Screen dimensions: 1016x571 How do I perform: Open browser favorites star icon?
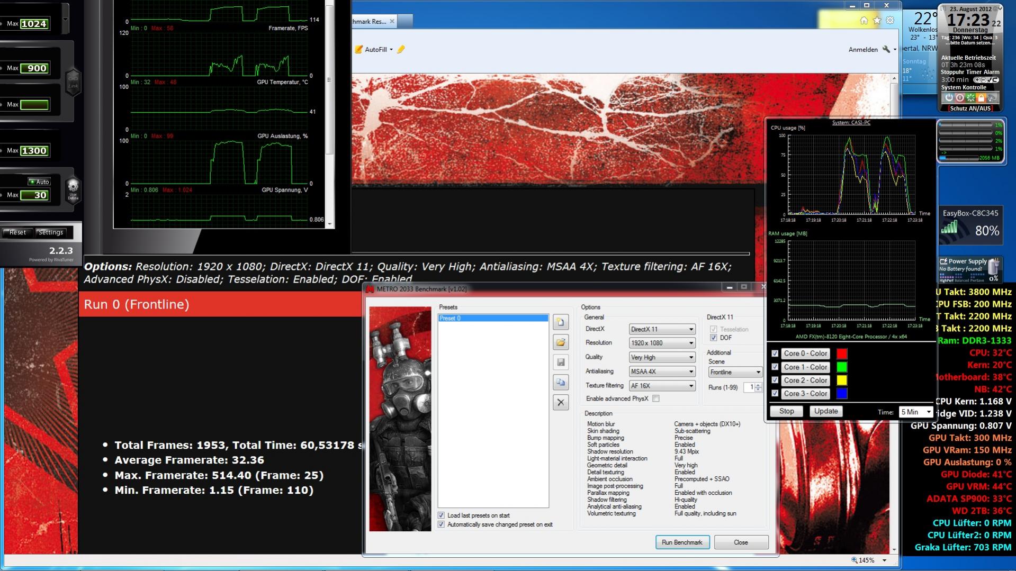877,21
